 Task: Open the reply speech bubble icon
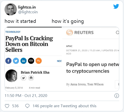click(27, 106)
